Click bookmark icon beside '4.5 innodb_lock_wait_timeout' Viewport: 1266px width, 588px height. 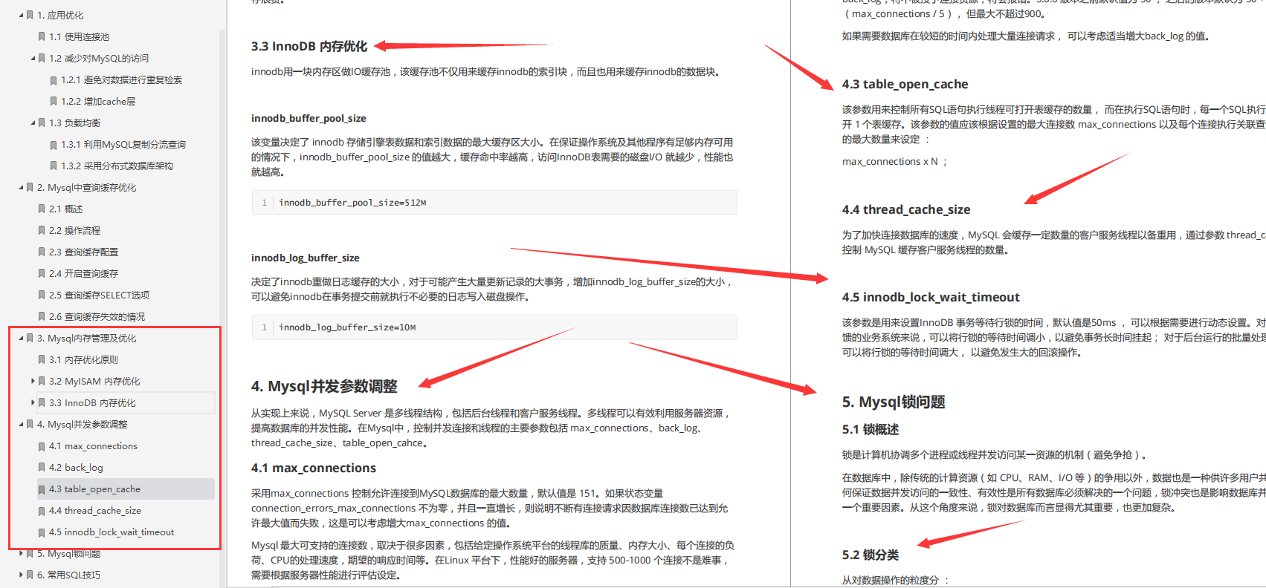tap(42, 532)
